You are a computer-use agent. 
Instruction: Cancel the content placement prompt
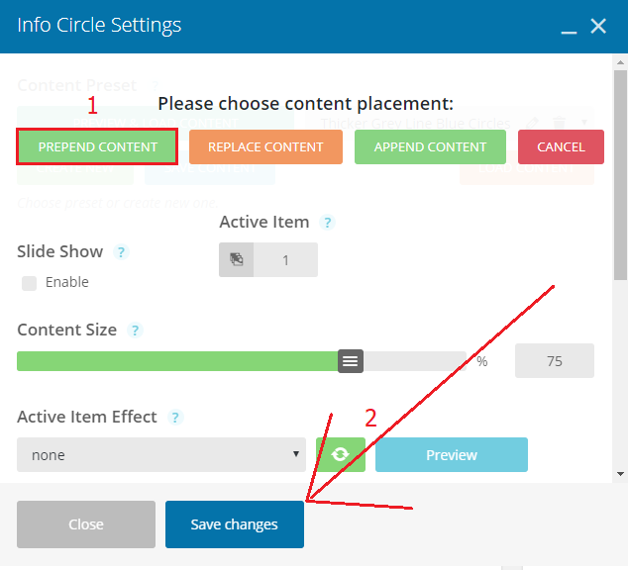(561, 146)
